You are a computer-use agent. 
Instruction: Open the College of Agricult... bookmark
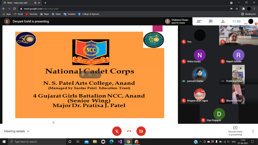click(x=89, y=14)
